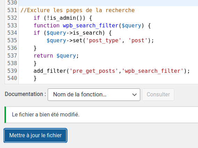Click the dropdown chevron arrow next to Consulter
The height and width of the screenshot is (148, 198).
pyautogui.click(x=134, y=95)
